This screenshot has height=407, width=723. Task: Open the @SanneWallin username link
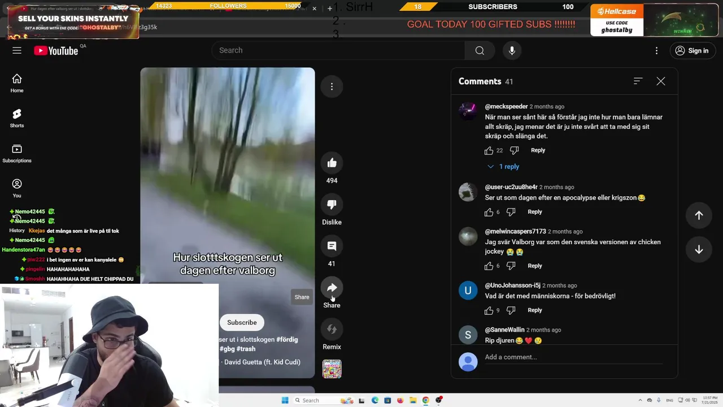tap(504, 330)
